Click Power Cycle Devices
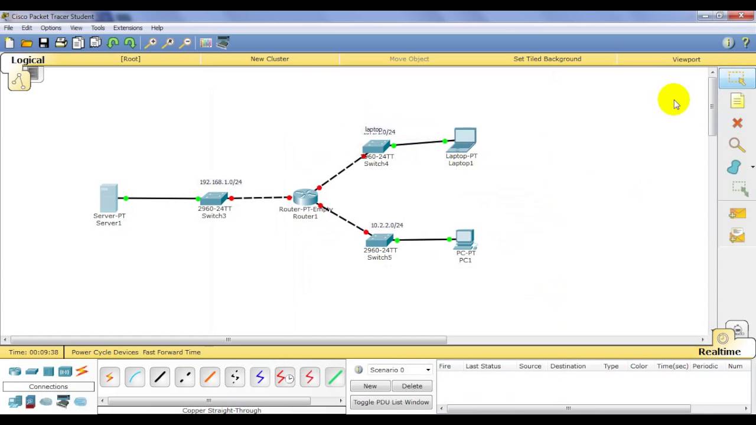The width and height of the screenshot is (756, 425). tap(105, 352)
